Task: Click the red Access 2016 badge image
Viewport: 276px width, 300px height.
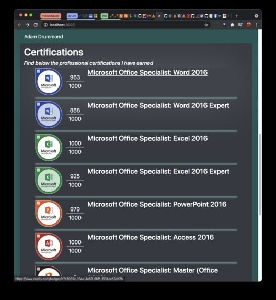Action: click(49, 247)
